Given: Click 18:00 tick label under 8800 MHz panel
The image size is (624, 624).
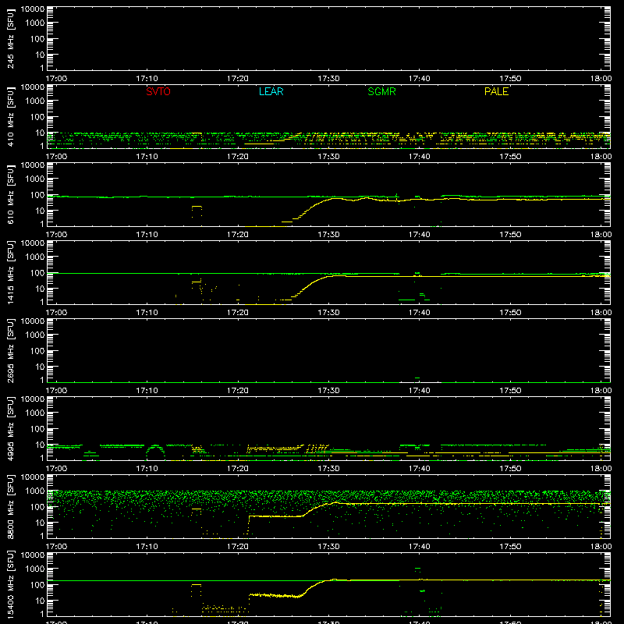Looking at the screenshot, I should tap(601, 547).
